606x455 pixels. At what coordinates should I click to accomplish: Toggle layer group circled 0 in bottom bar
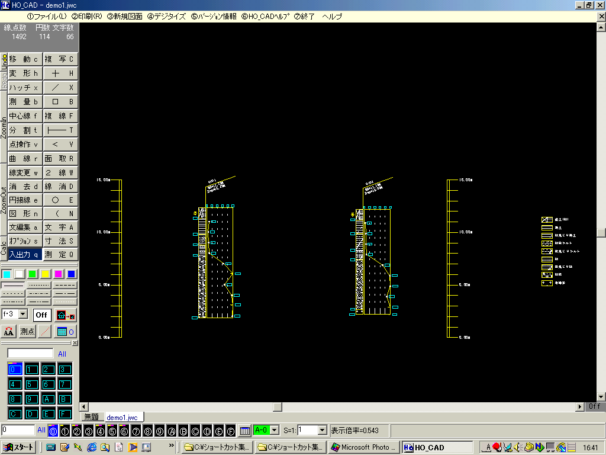coord(53,431)
